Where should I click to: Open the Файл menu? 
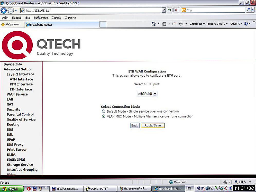(5, 18)
